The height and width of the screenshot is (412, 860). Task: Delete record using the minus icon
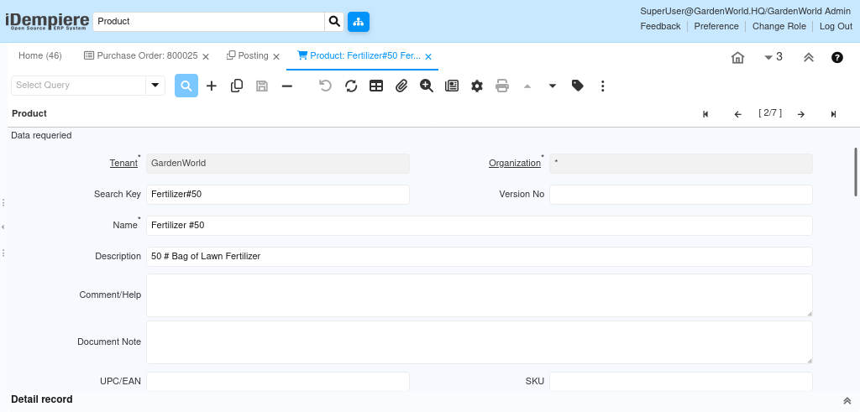(x=287, y=86)
